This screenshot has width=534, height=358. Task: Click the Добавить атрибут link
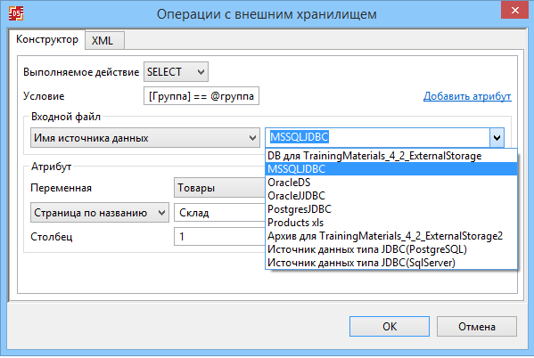[x=467, y=96]
